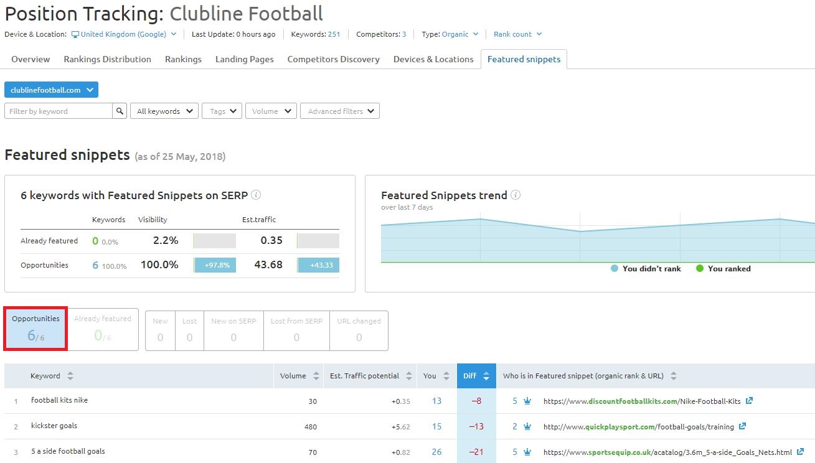Expand the clublinefootball.com domain dropdown
This screenshot has width=815, height=463.
[51, 90]
